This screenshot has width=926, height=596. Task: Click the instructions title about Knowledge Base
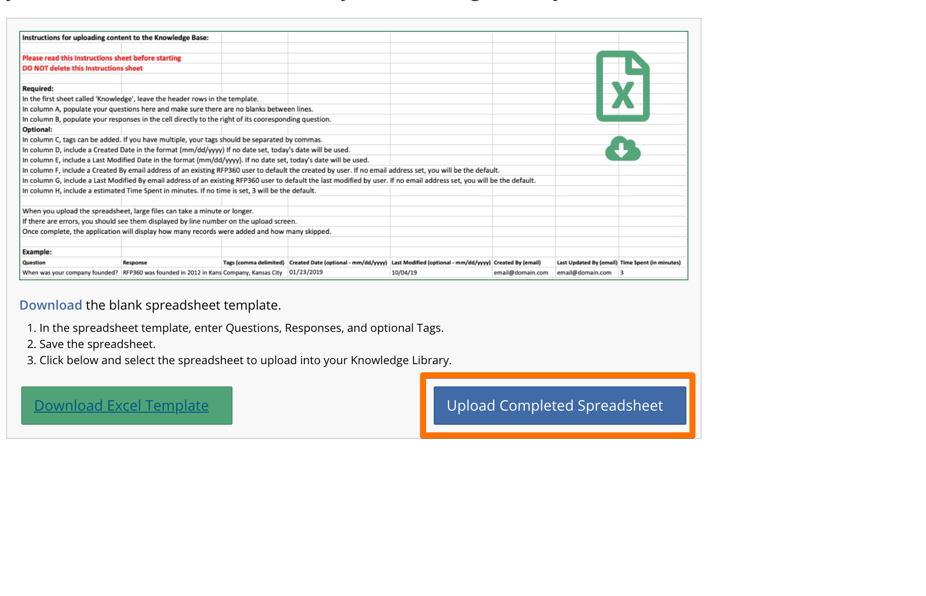click(115, 37)
